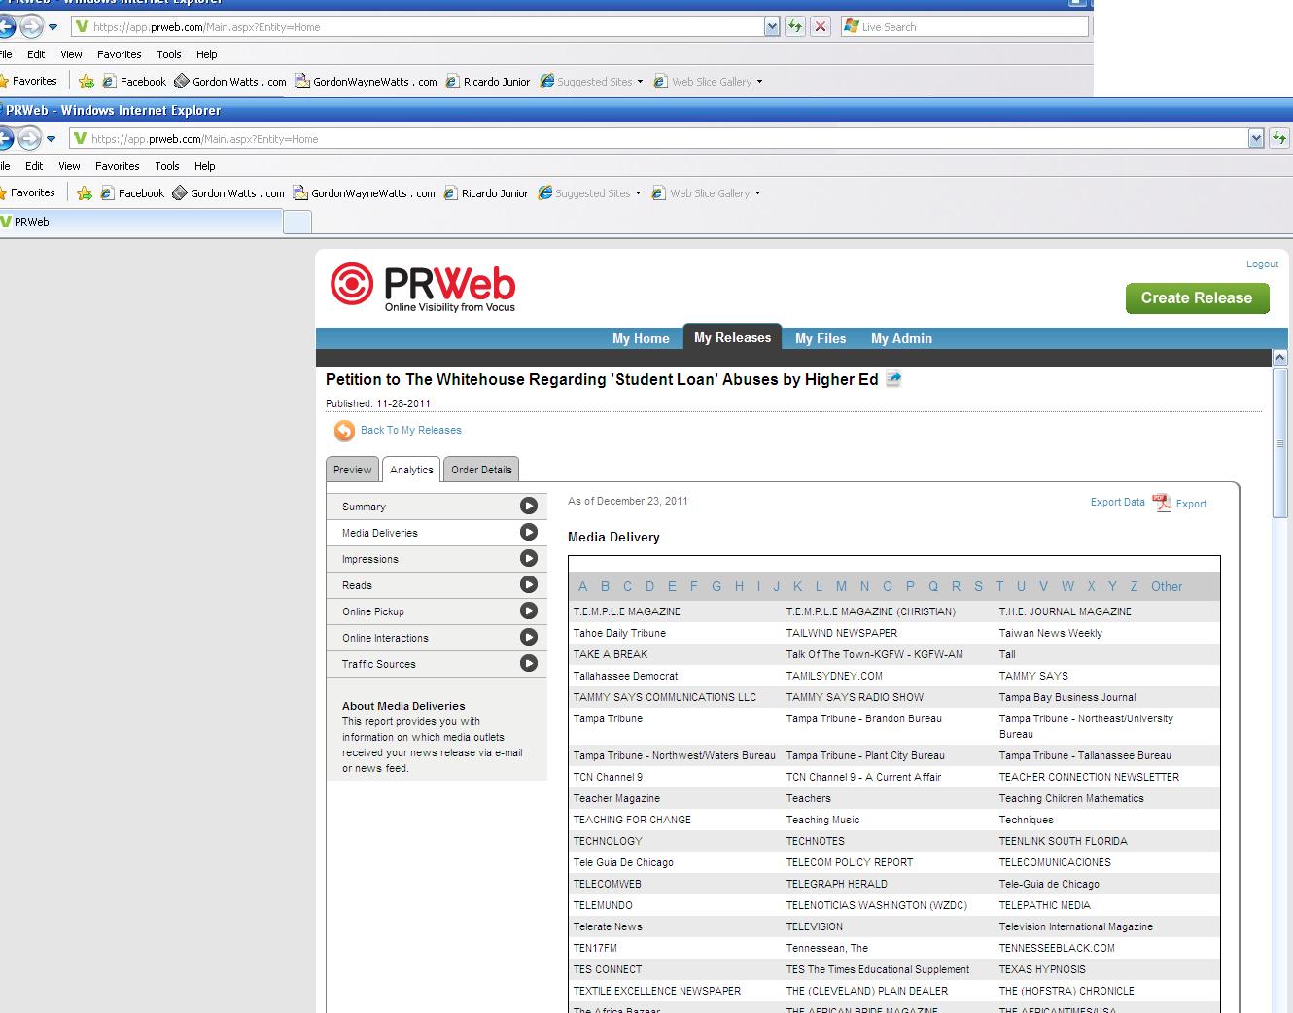Filter media outlets by Other
Viewport: 1293px width, 1013px height.
point(1167,586)
